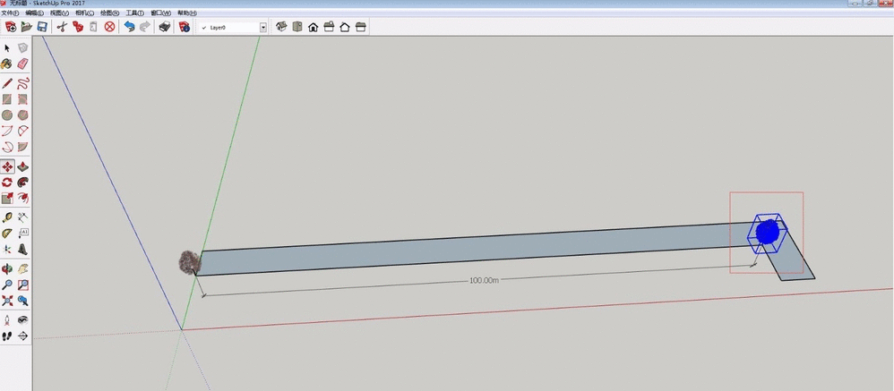Click the 100.00m dimension label
The height and width of the screenshot is (391, 894).
coord(483,280)
